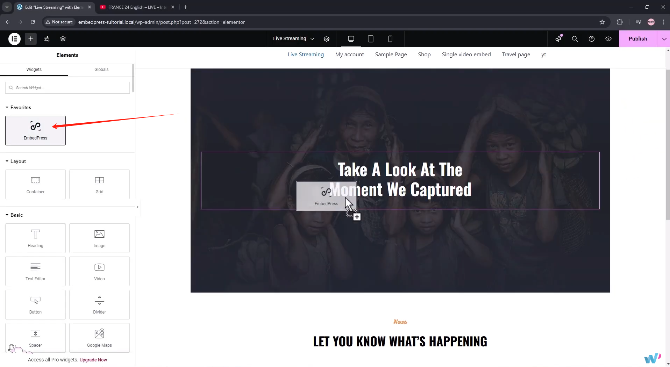Switch to tablet responsive view

[x=371, y=39]
